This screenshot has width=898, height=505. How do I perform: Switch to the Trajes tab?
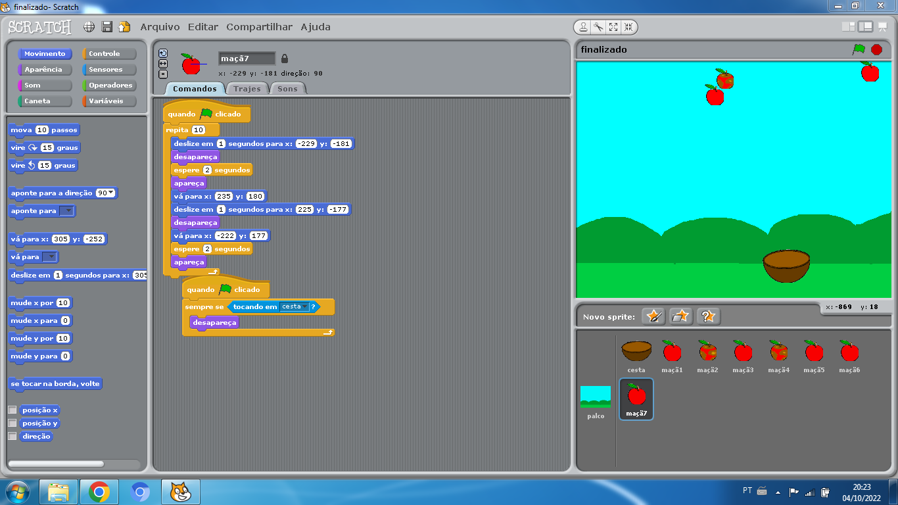(x=247, y=89)
